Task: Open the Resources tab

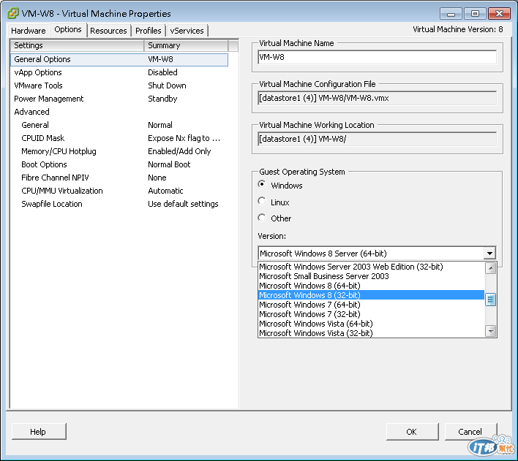Action: 108,31
